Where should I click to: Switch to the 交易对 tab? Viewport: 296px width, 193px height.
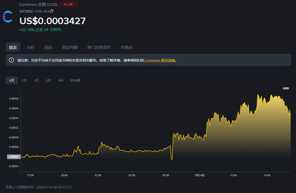(126, 48)
